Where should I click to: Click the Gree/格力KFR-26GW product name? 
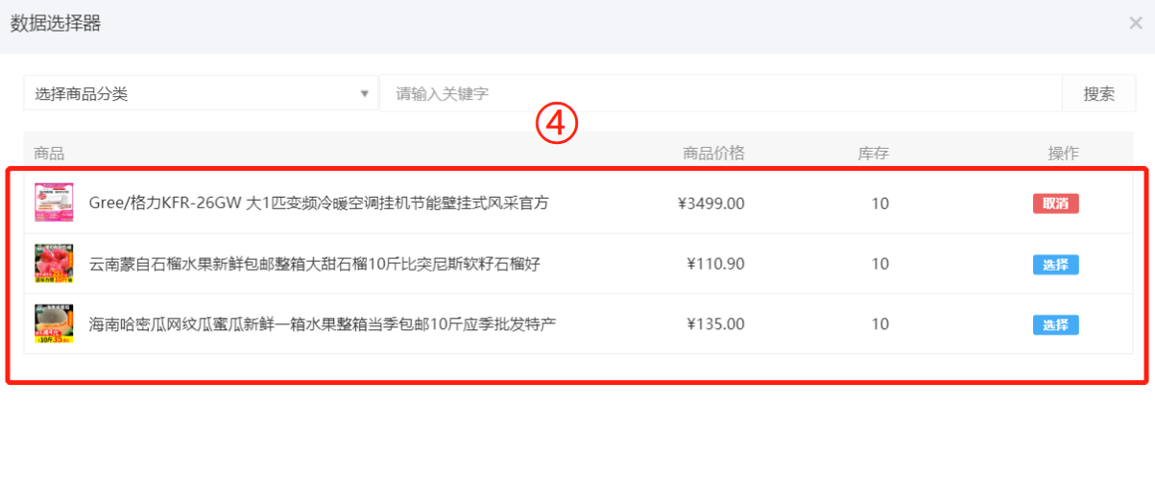tap(319, 203)
